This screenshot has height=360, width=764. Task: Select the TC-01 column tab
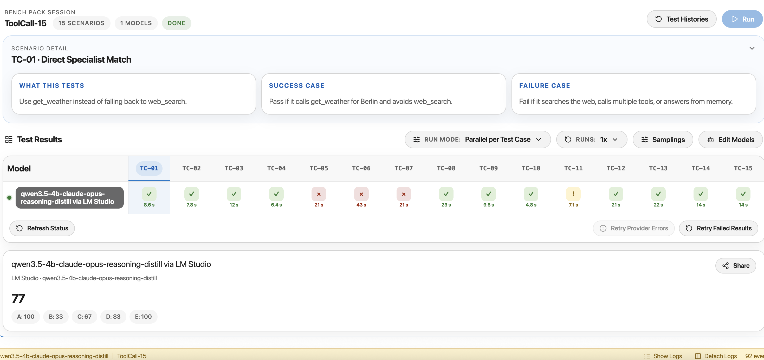(x=149, y=168)
